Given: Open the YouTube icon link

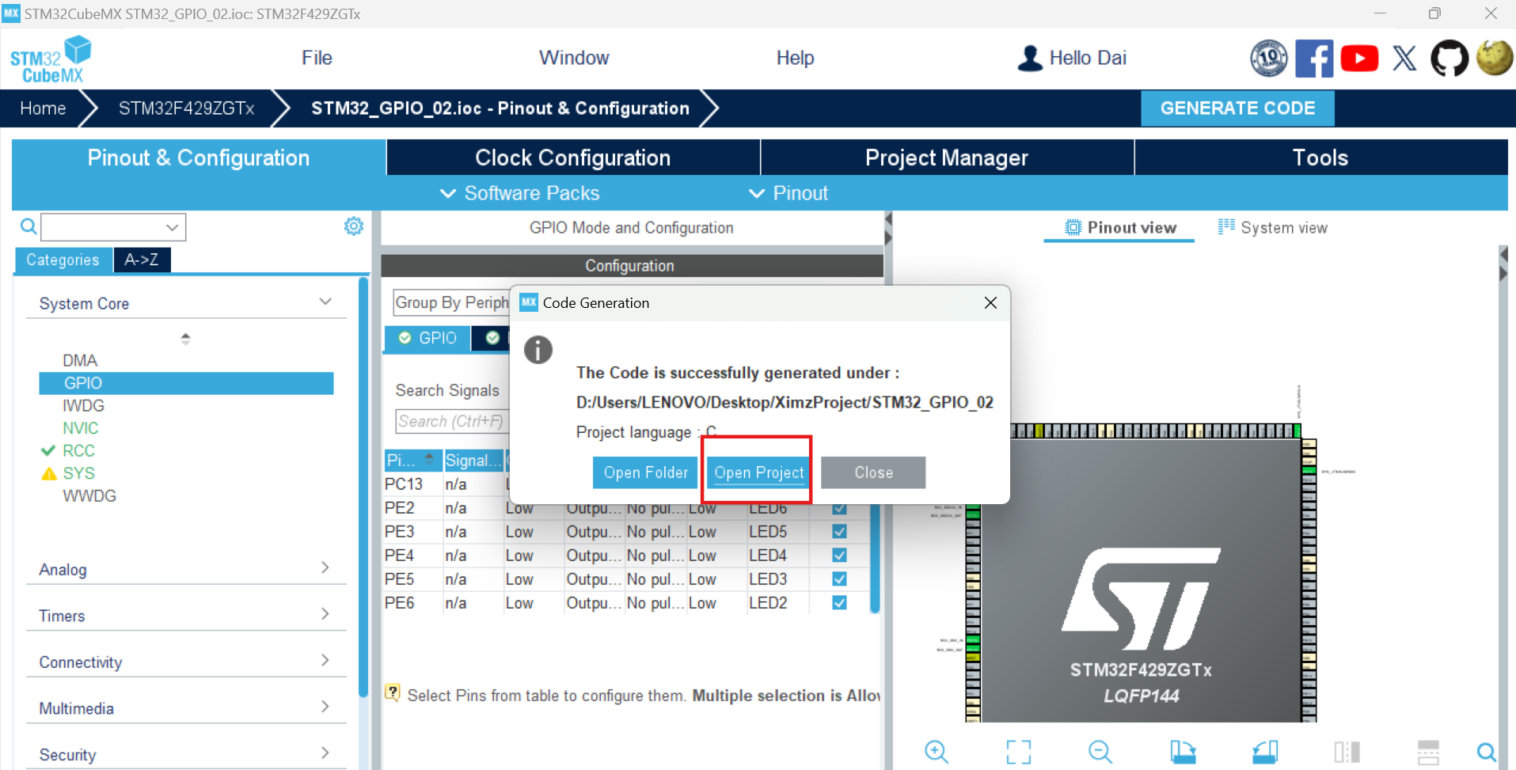Looking at the screenshot, I should (1359, 59).
